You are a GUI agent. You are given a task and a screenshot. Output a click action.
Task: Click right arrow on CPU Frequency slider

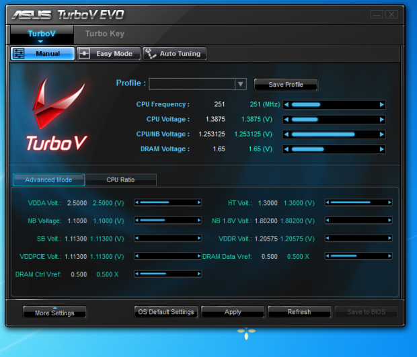(382, 105)
